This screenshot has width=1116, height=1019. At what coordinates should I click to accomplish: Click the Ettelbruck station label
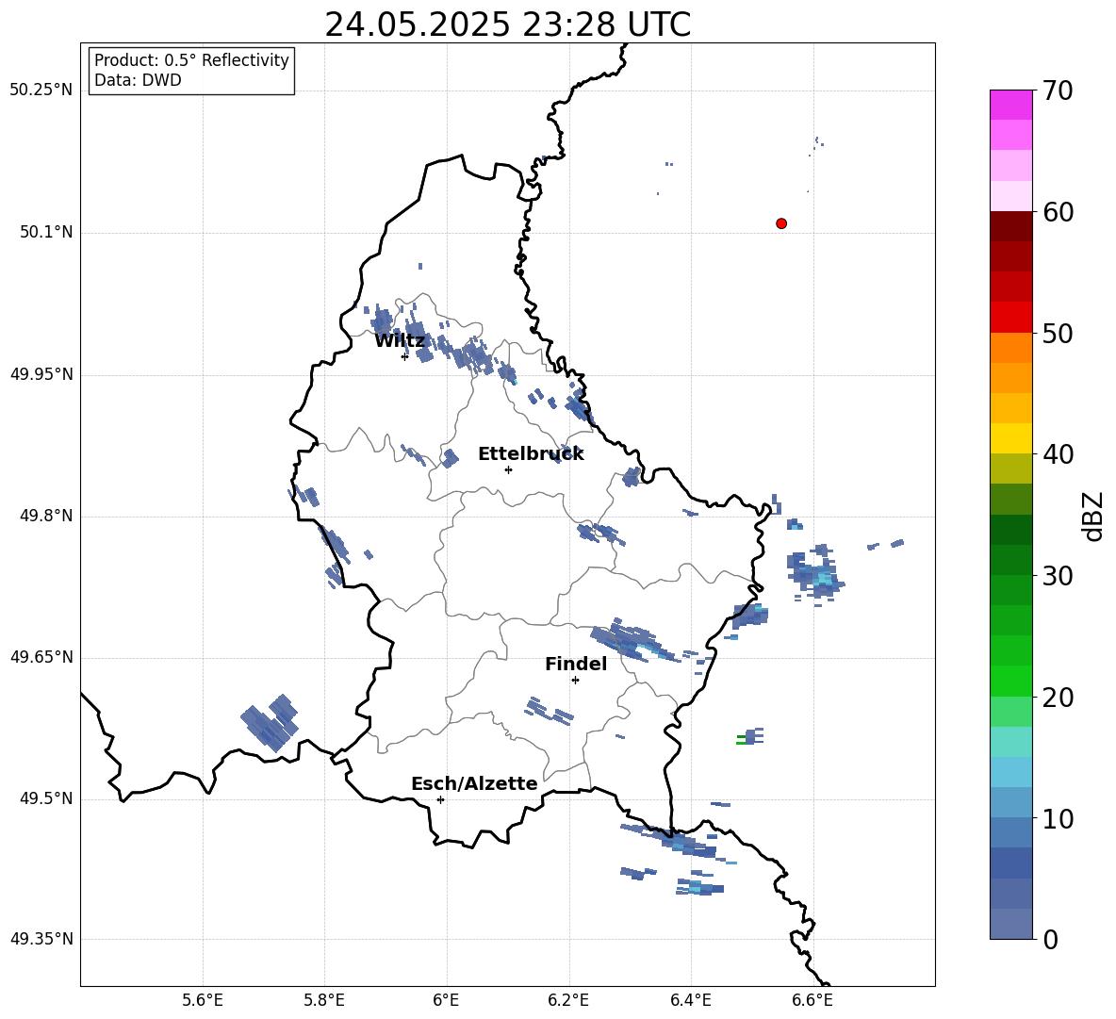[x=531, y=454]
